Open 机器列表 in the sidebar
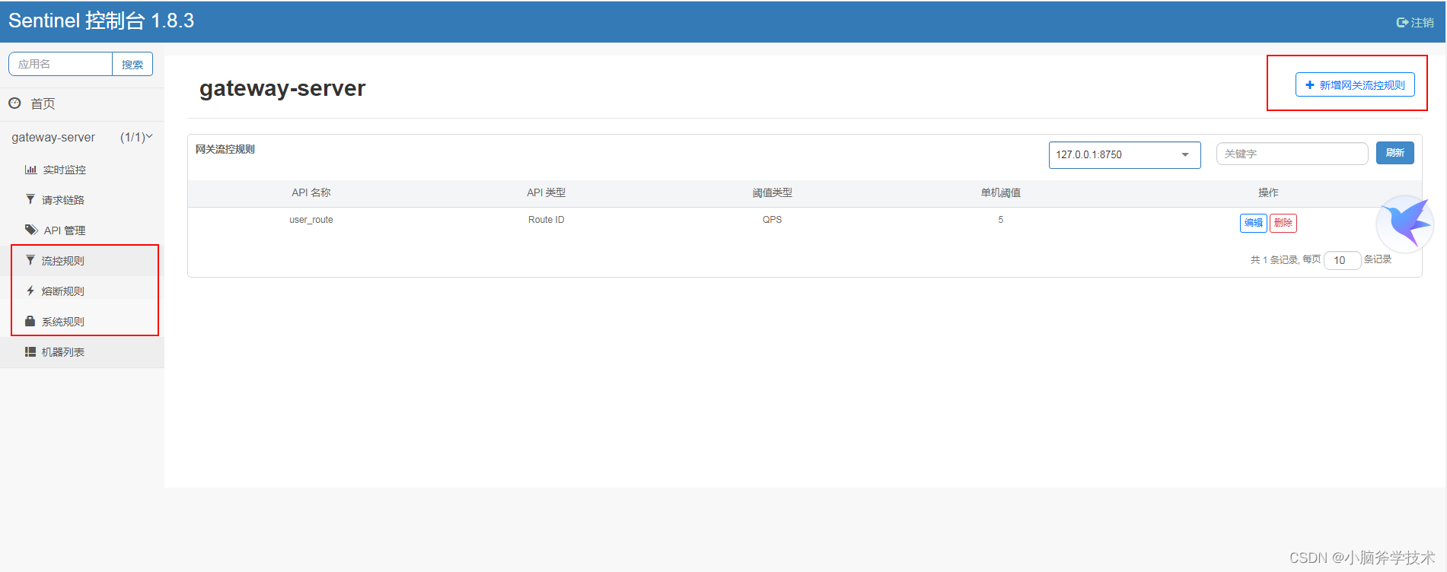Image resolution: width=1447 pixels, height=572 pixels. (62, 352)
